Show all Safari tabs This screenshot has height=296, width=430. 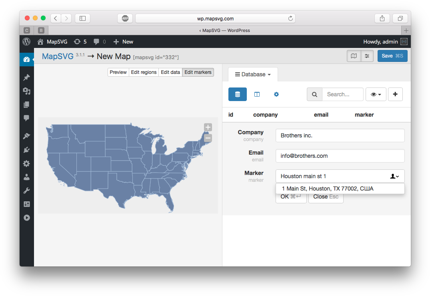[x=400, y=18]
